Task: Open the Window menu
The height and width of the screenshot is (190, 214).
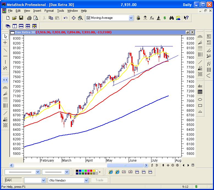Action: (x=72, y=11)
